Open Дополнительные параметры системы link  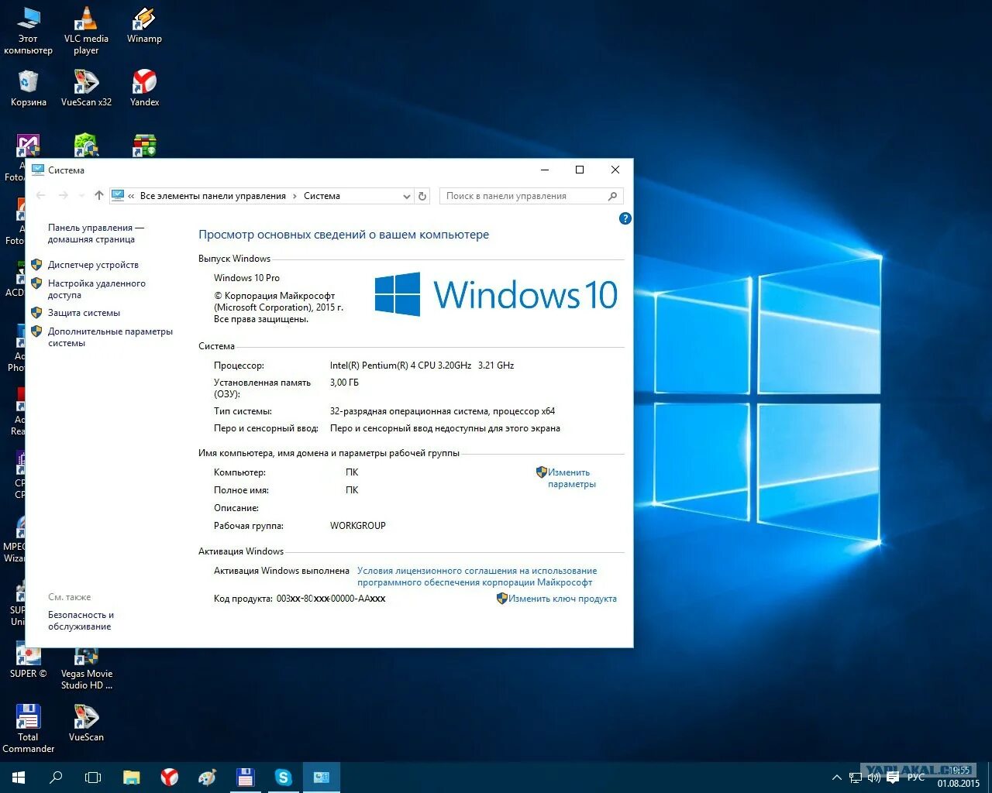[x=110, y=337]
